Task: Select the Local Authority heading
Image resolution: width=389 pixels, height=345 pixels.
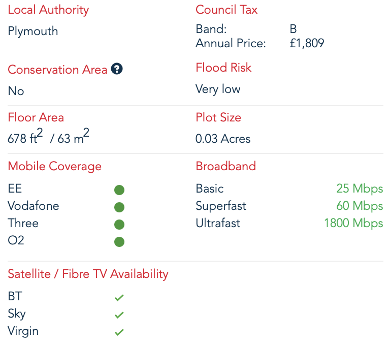Action: pyautogui.click(x=48, y=10)
